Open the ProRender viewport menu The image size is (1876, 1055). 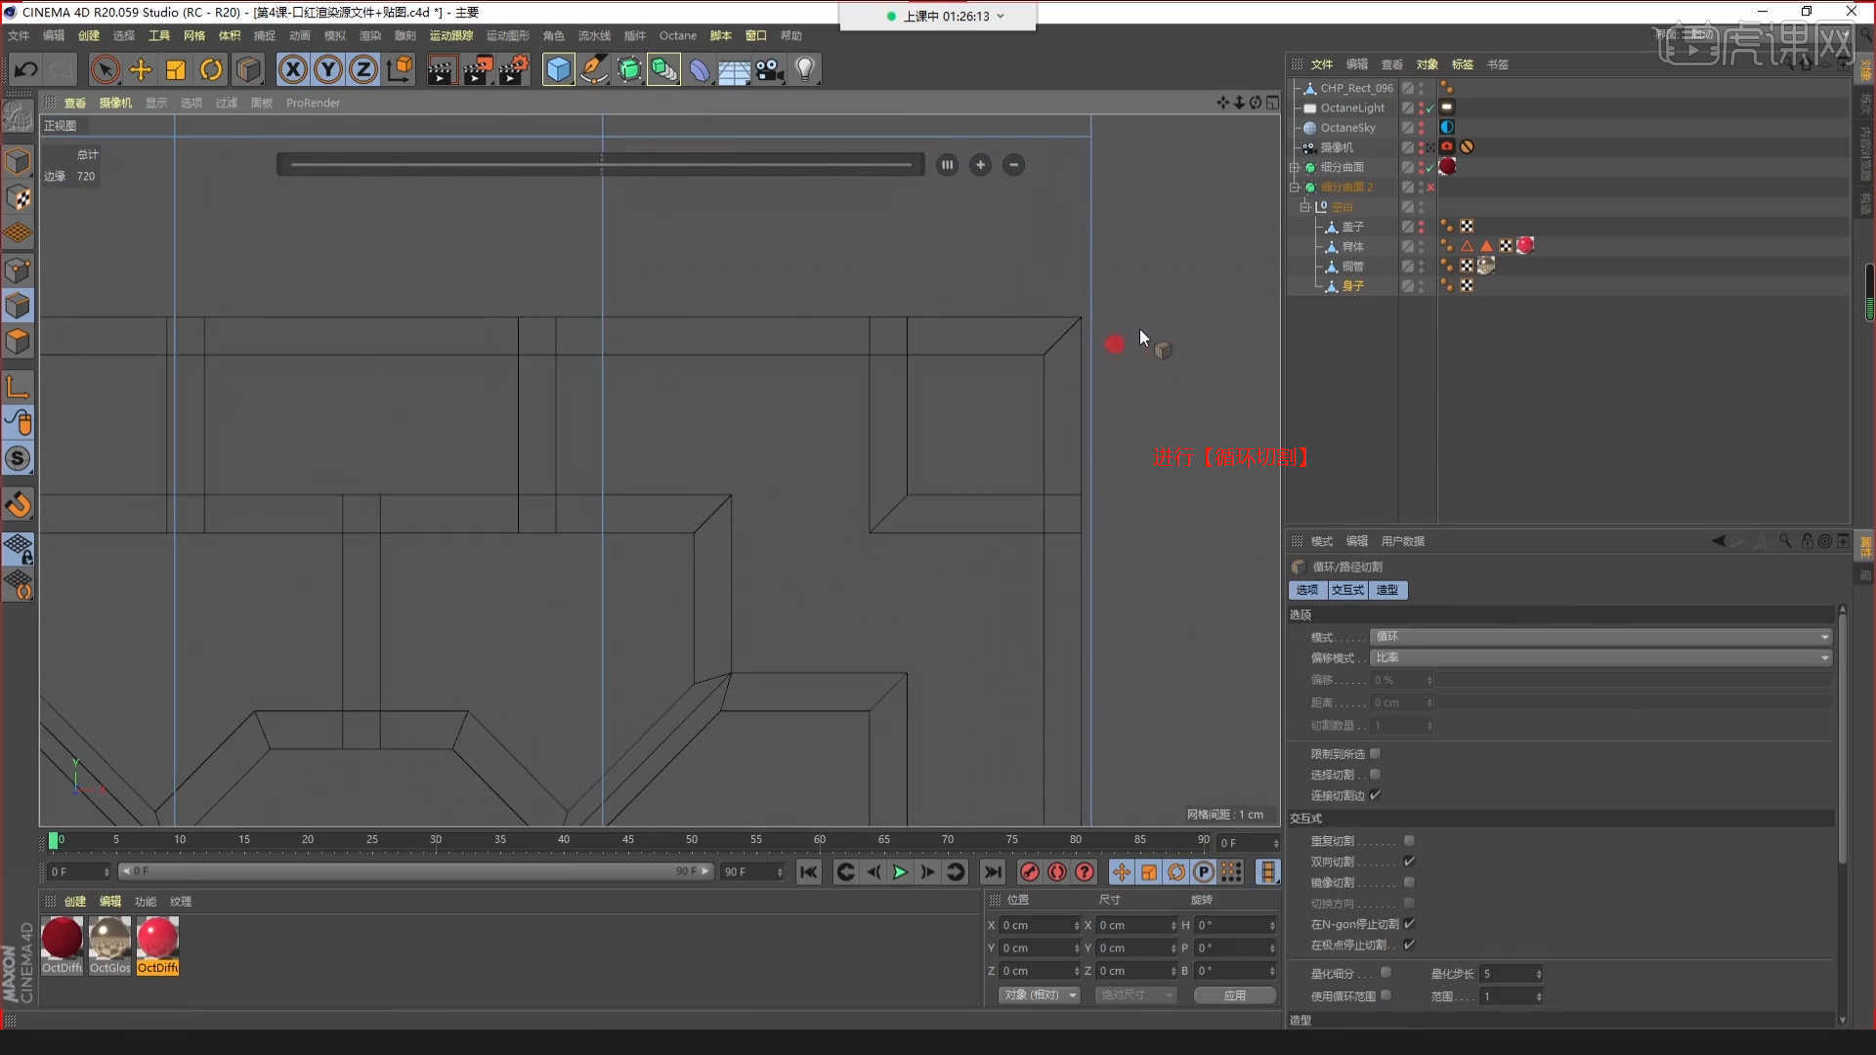pos(313,103)
